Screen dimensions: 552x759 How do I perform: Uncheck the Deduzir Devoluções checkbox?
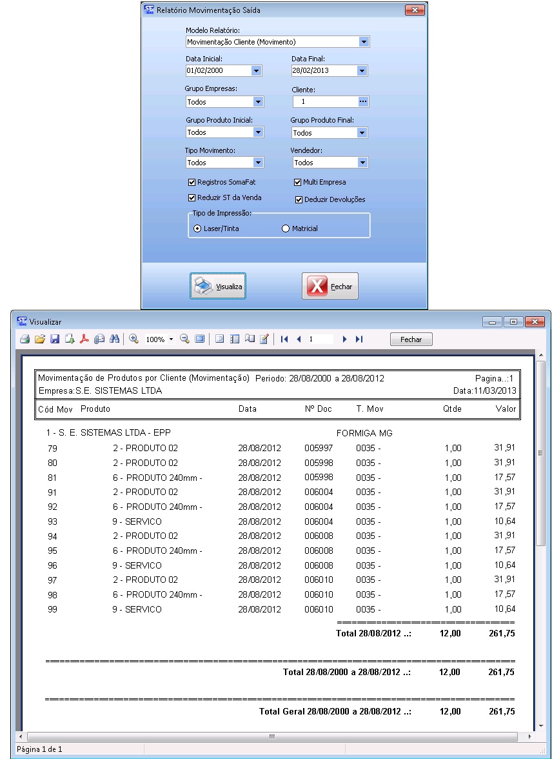(299, 200)
